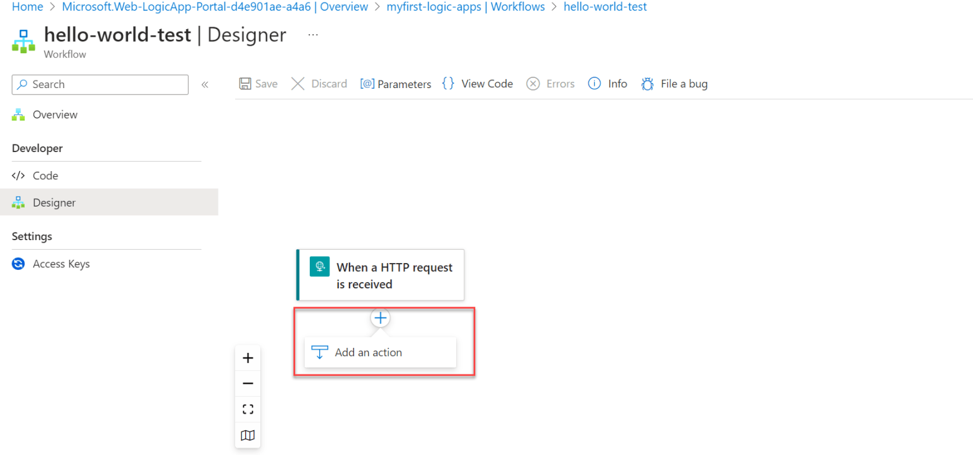Click the HTTP trigger globe icon
This screenshot has height=455, width=973.
coord(320,266)
